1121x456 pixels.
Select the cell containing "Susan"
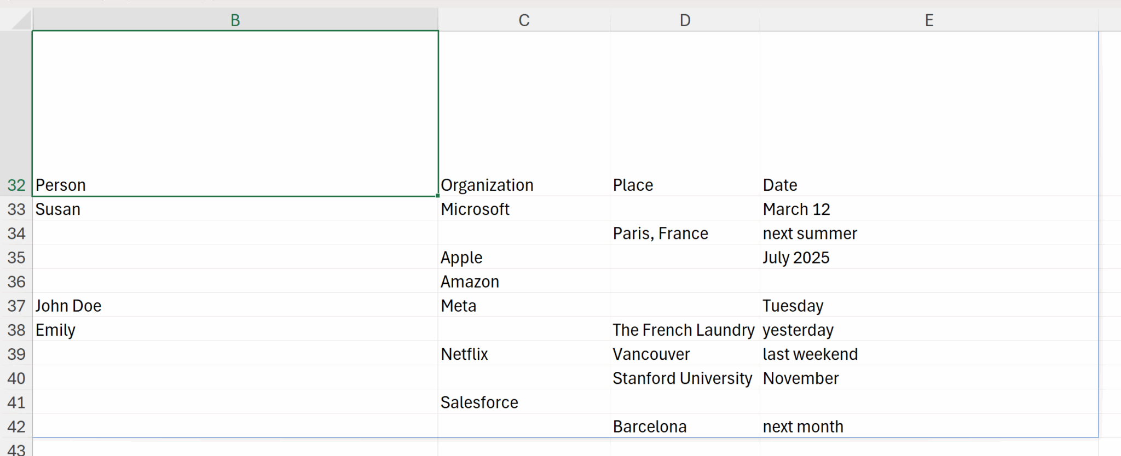(x=235, y=208)
